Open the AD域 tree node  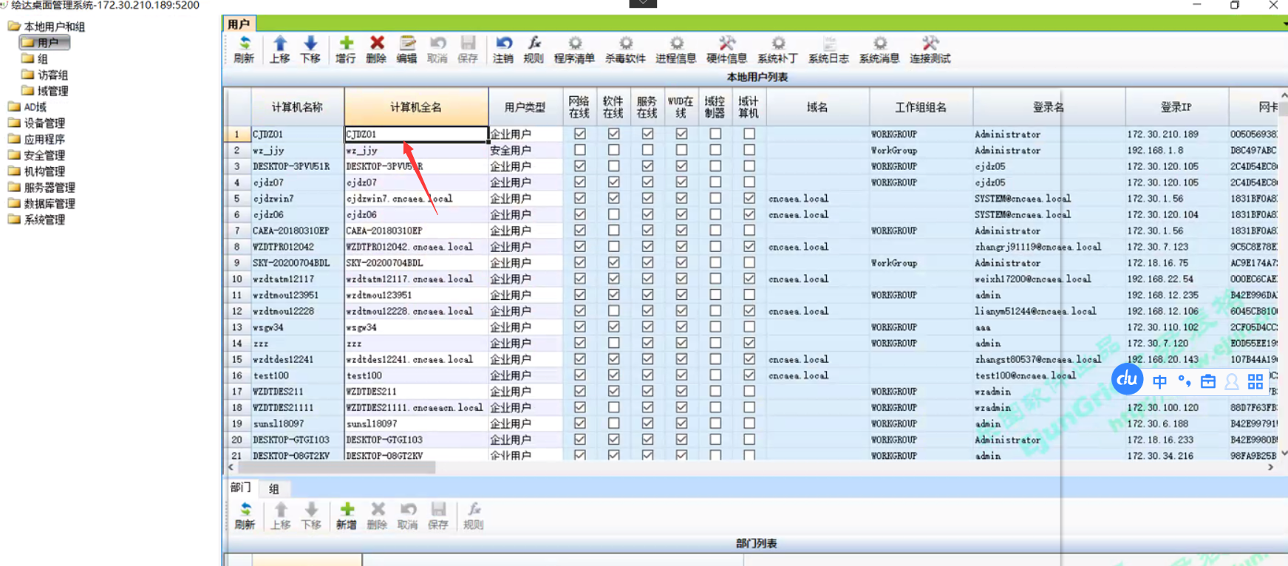pos(27,107)
